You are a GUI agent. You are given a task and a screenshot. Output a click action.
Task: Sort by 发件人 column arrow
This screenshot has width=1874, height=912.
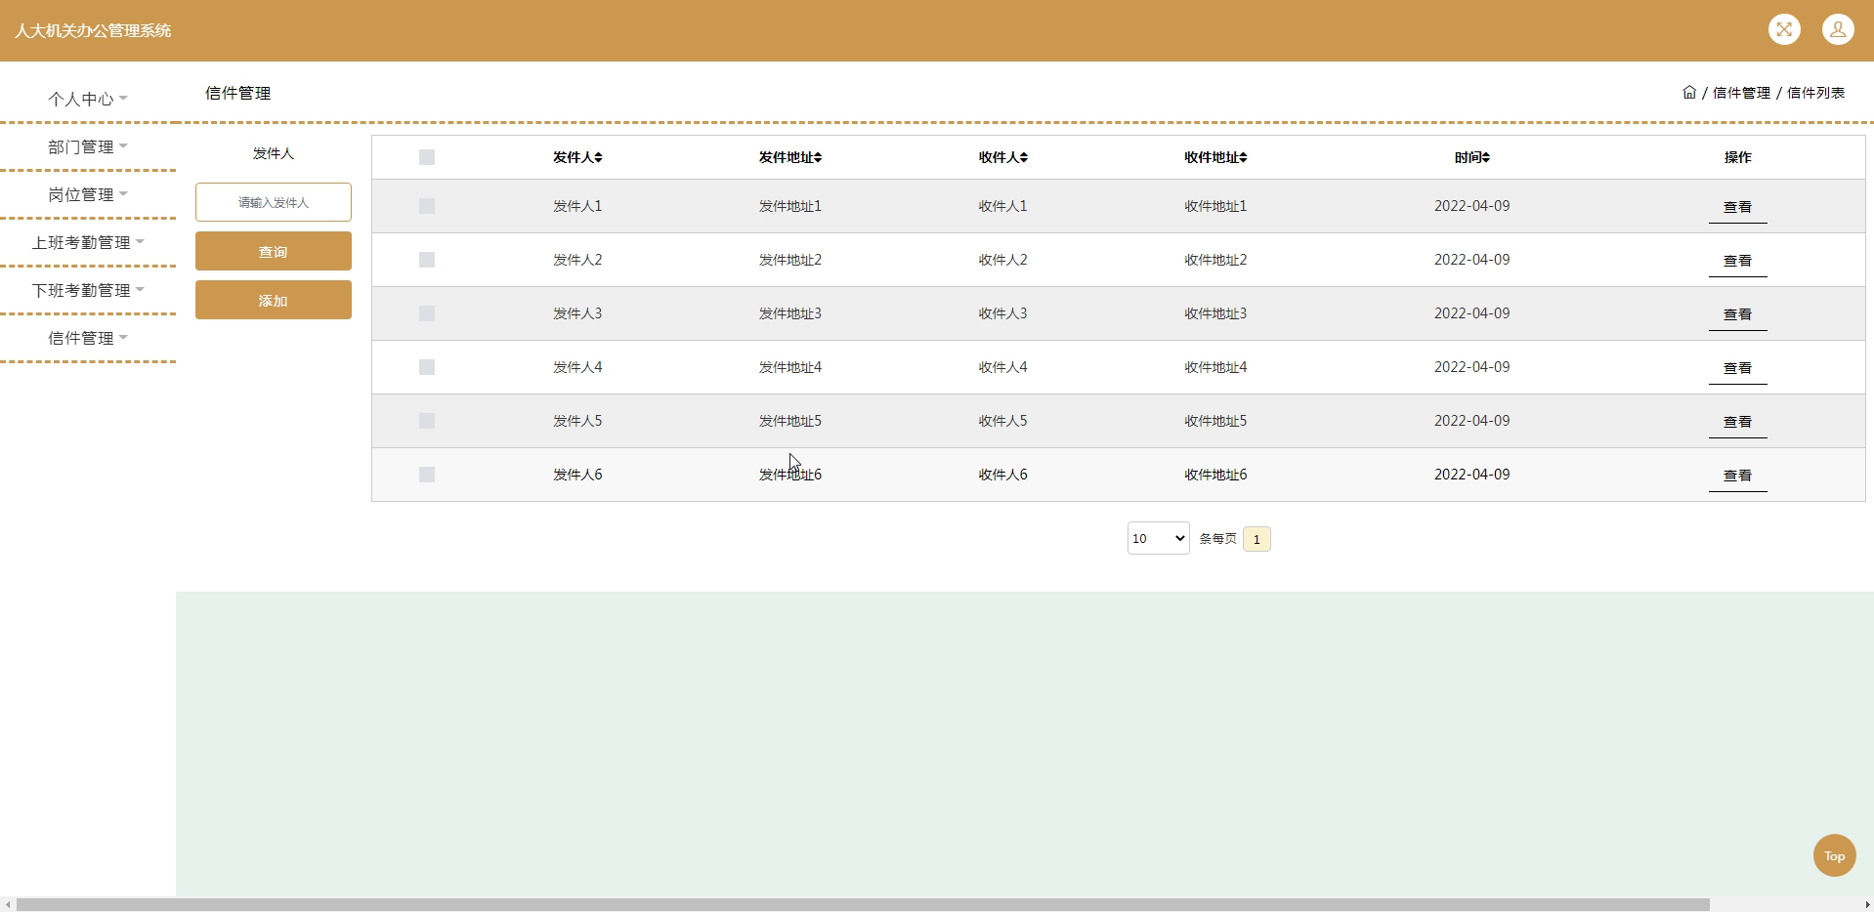tap(598, 157)
